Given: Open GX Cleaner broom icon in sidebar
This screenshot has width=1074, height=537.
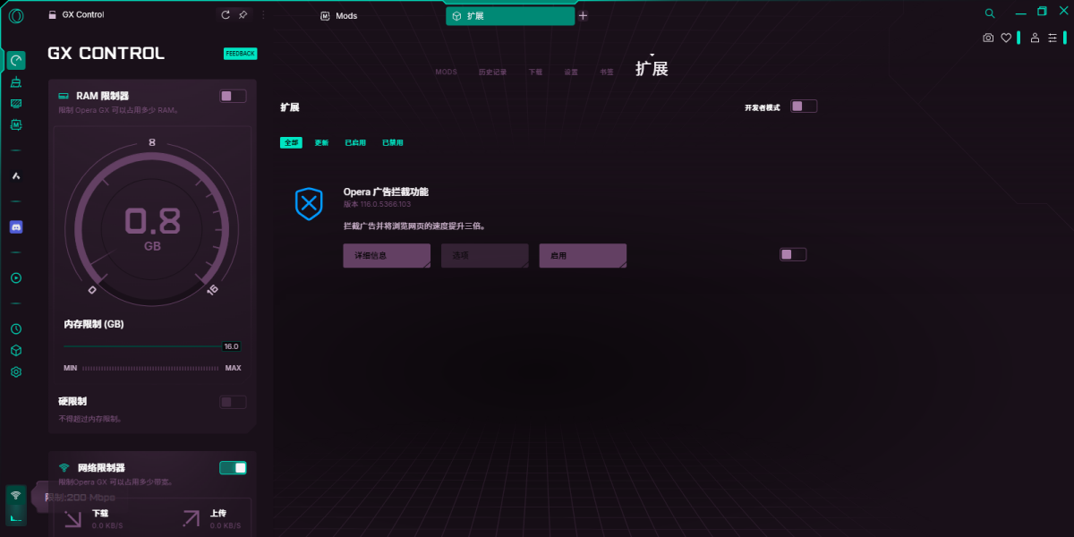Looking at the screenshot, I should tap(16, 82).
